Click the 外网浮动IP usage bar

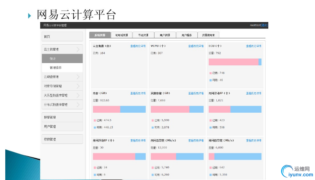pyautogui.click(x=119, y=157)
